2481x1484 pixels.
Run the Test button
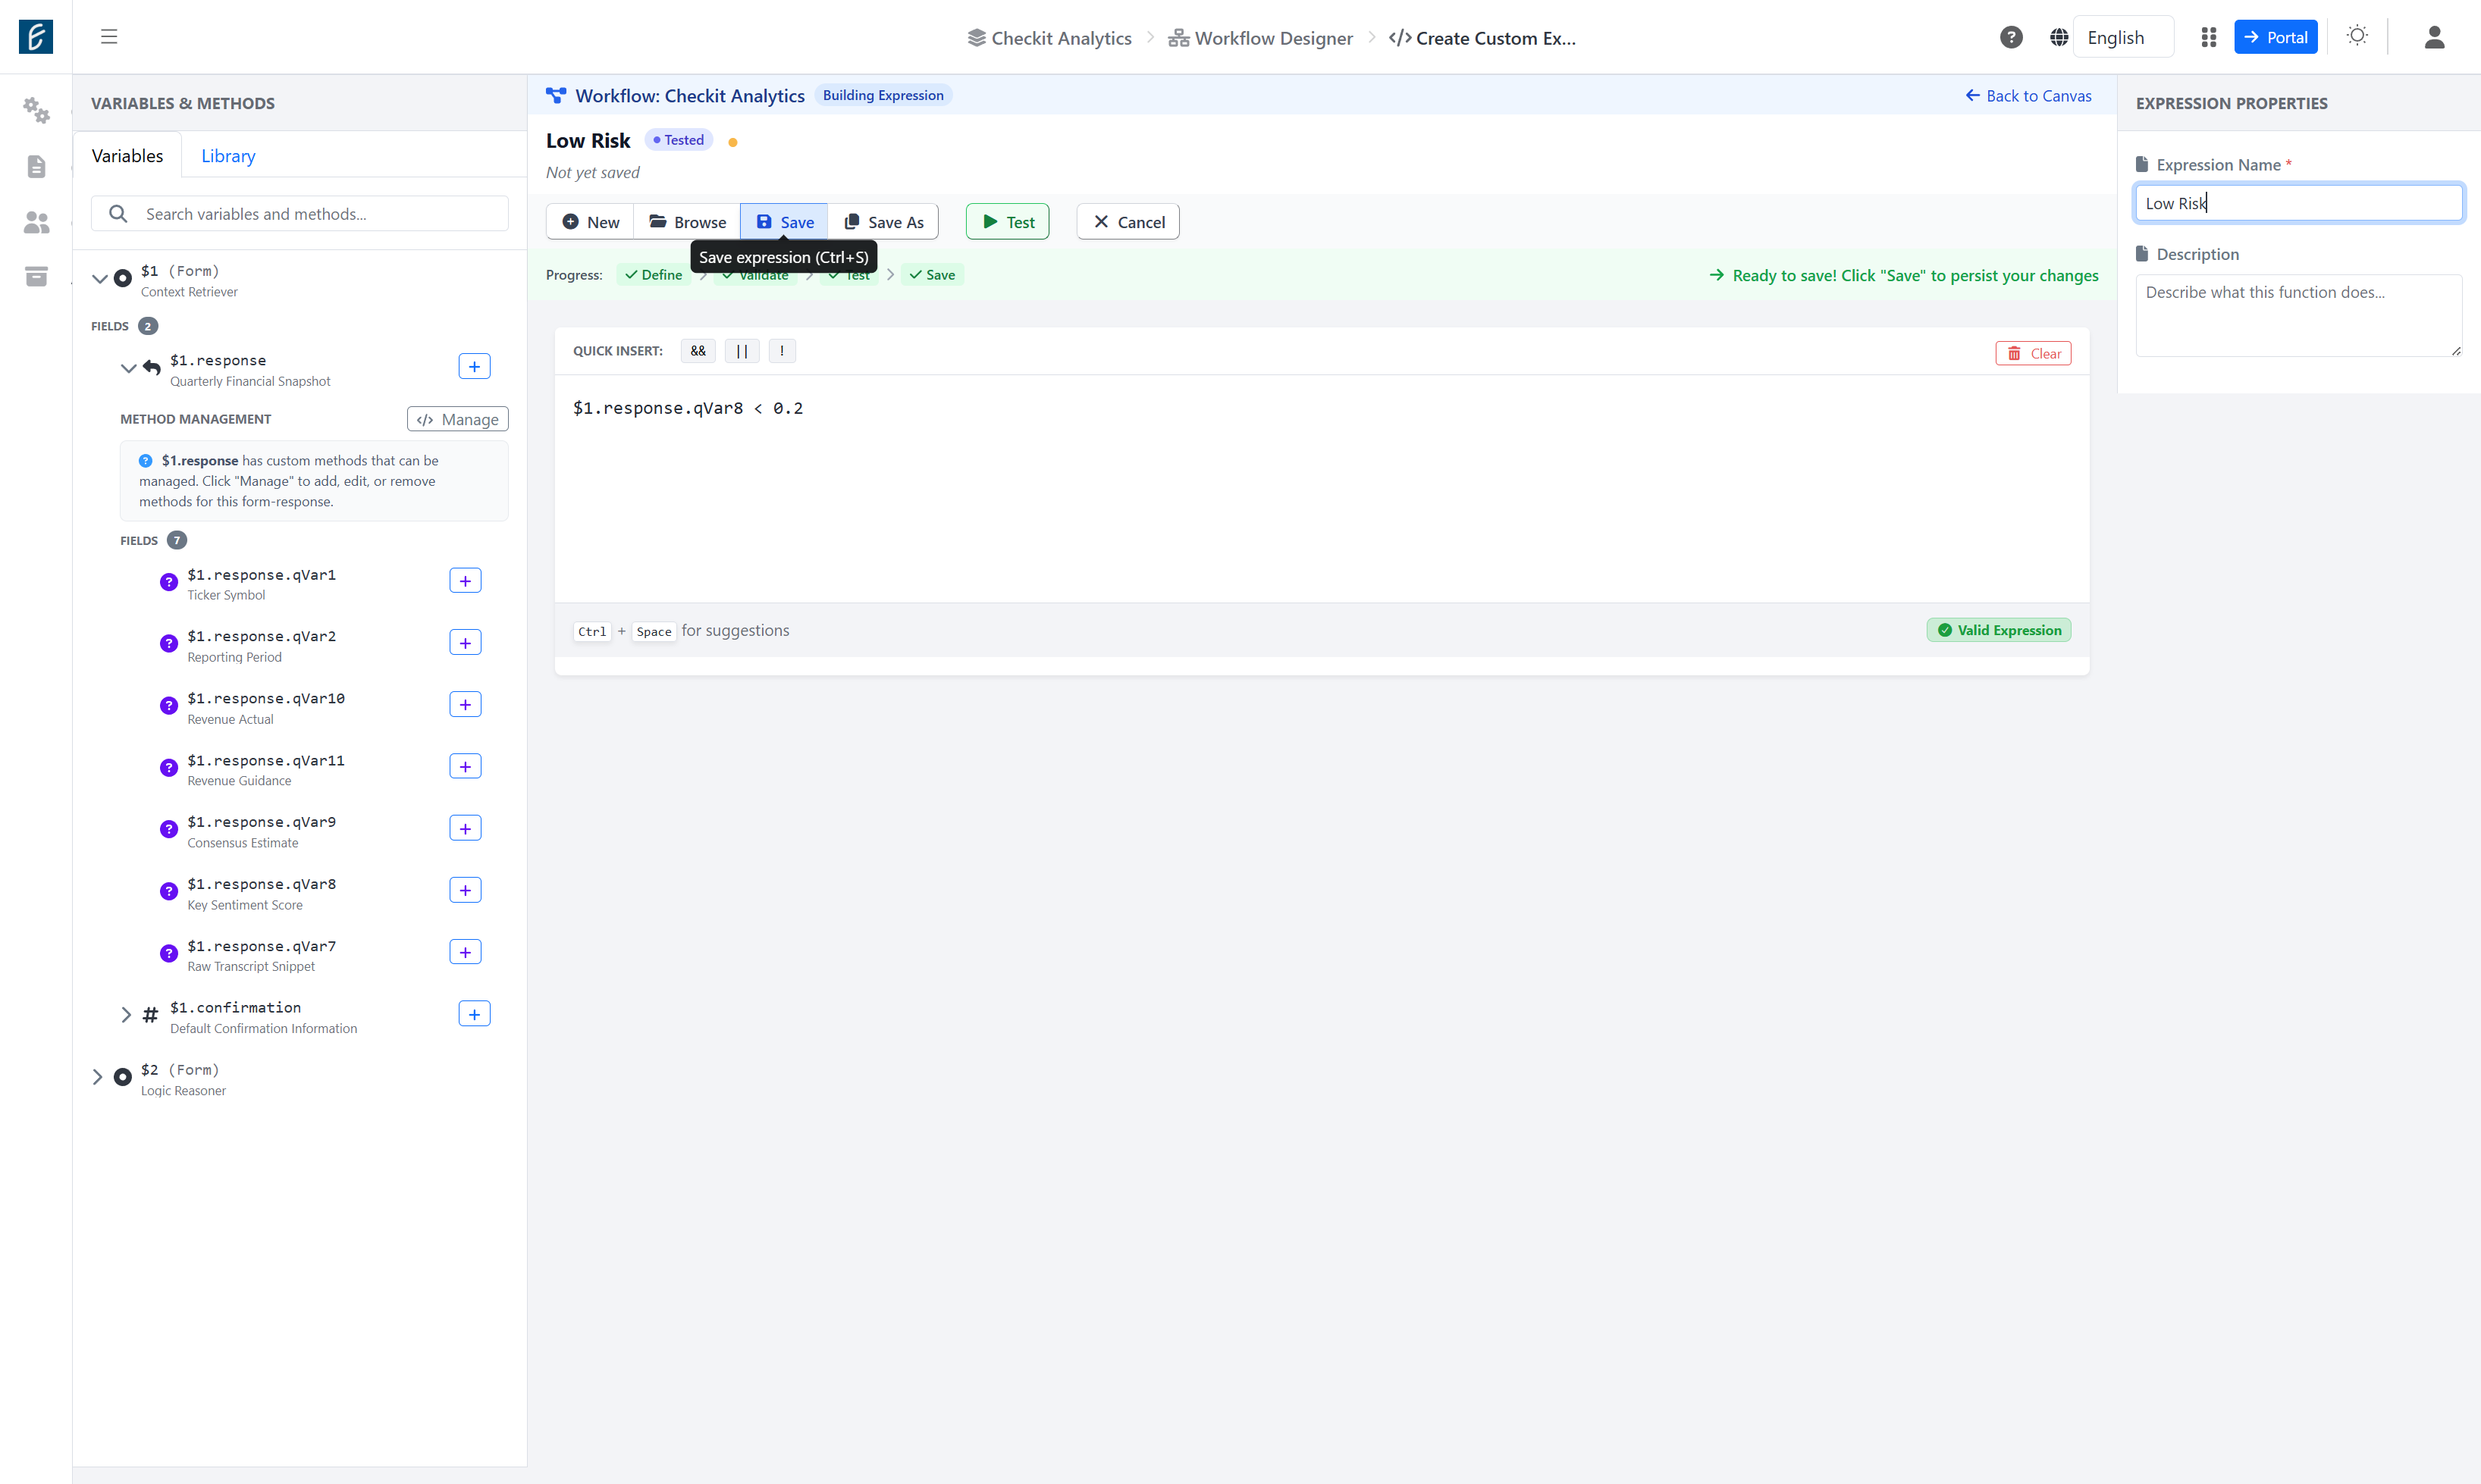(x=1008, y=222)
